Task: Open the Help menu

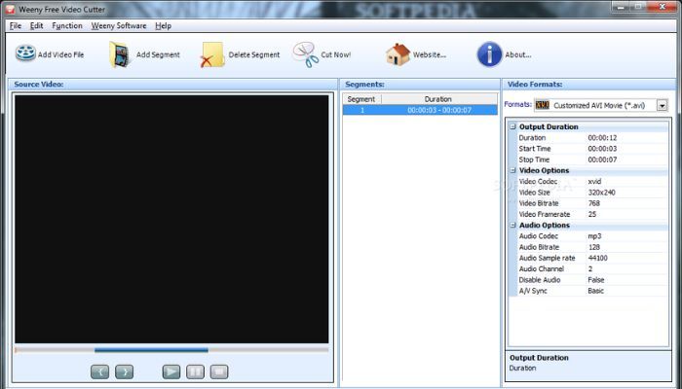Action: (x=163, y=25)
